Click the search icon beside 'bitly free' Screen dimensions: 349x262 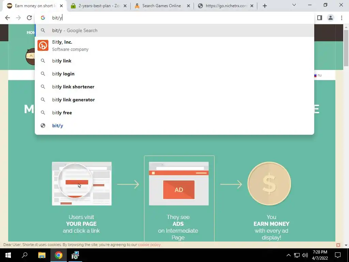[x=43, y=113]
